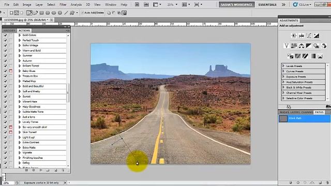Start recording an action
331x186 pixels.
tap(34, 170)
